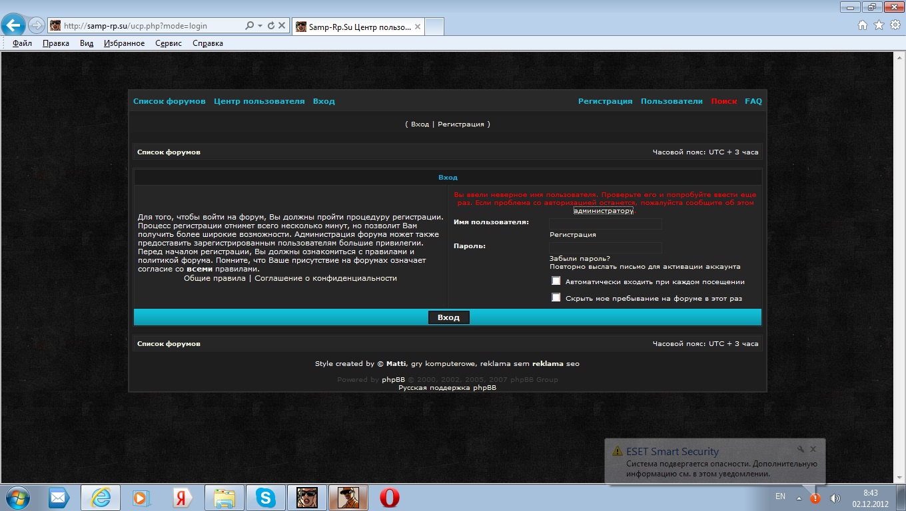906x511 pixels.
Task: Open the Yandex Я taskbar icon
Action: (x=182, y=498)
